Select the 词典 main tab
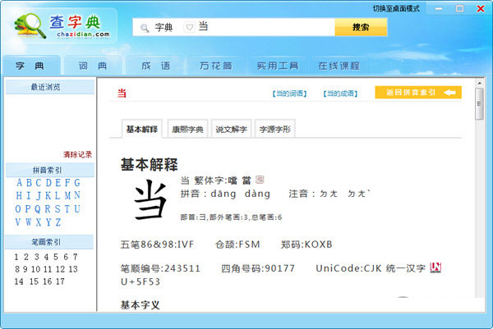Image resolution: width=493 pixels, height=329 pixels. pyautogui.click(x=93, y=66)
